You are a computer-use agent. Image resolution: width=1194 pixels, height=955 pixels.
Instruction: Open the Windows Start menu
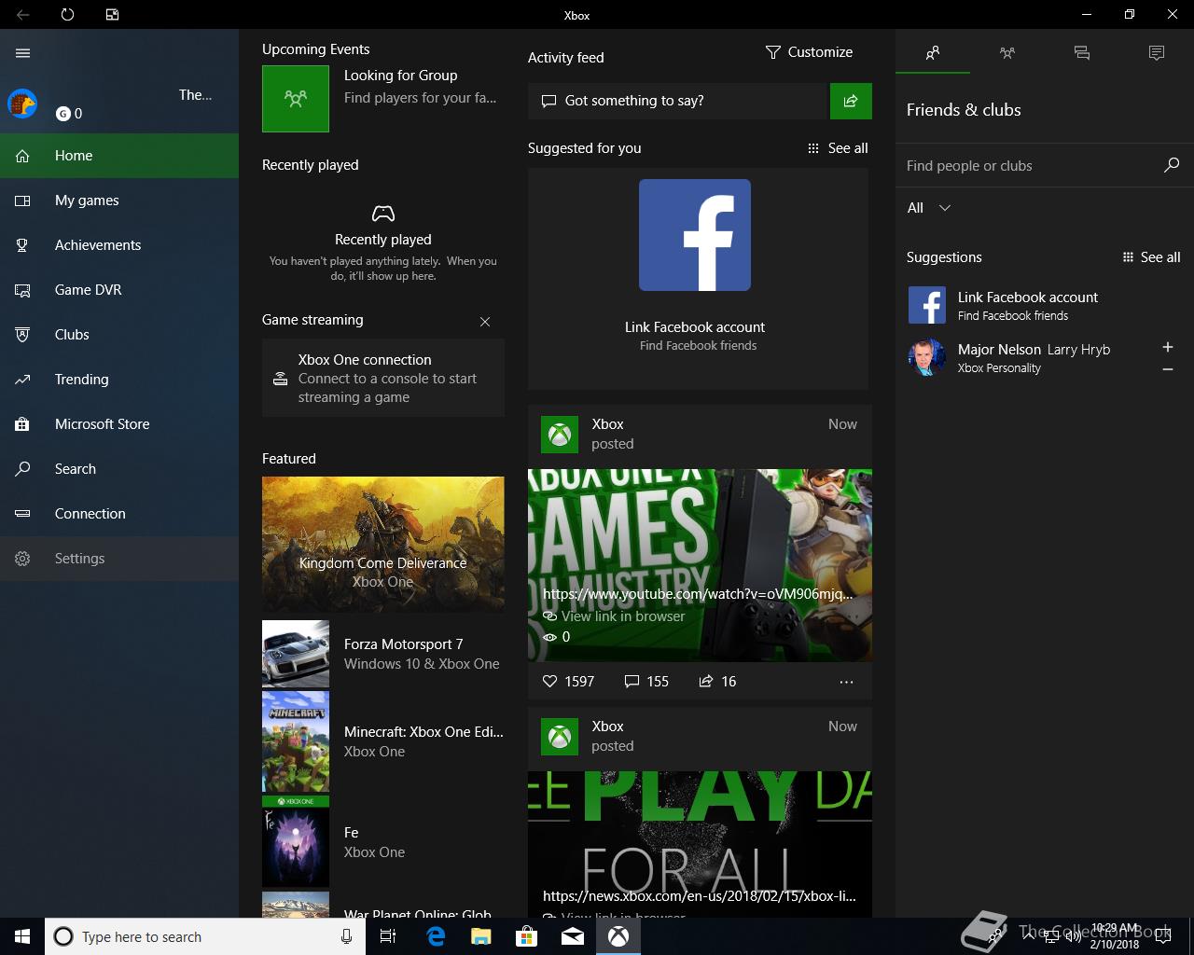pos(22,936)
